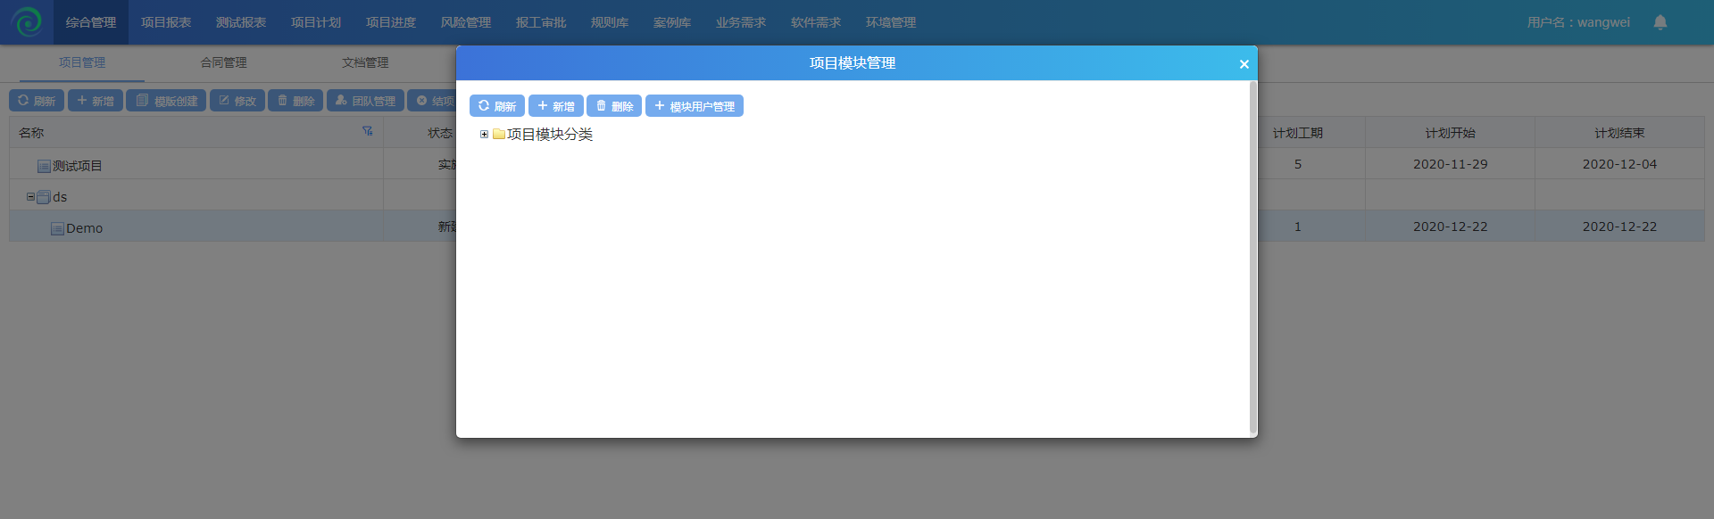Click 刷新 in the background project toolbar
This screenshot has width=1714, height=519.
click(37, 101)
